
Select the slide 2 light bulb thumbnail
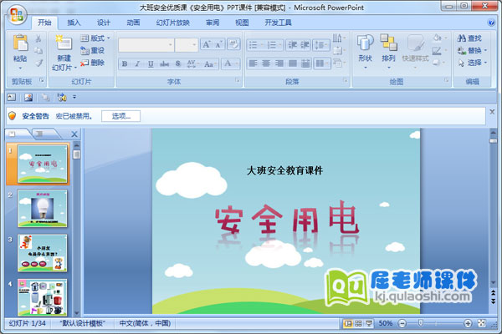click(43, 209)
